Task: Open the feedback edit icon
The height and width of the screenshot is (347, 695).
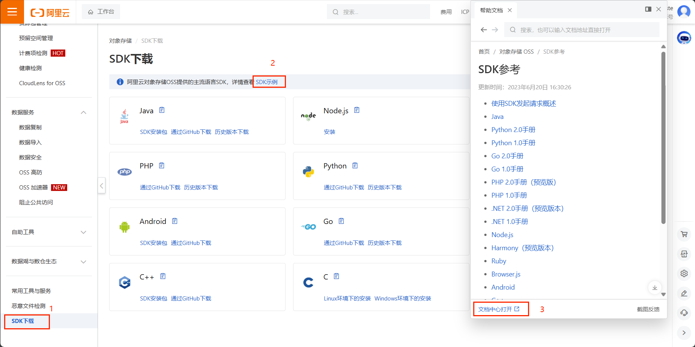Action: coord(684,293)
